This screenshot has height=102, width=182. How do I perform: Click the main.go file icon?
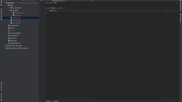(x=9, y=41)
